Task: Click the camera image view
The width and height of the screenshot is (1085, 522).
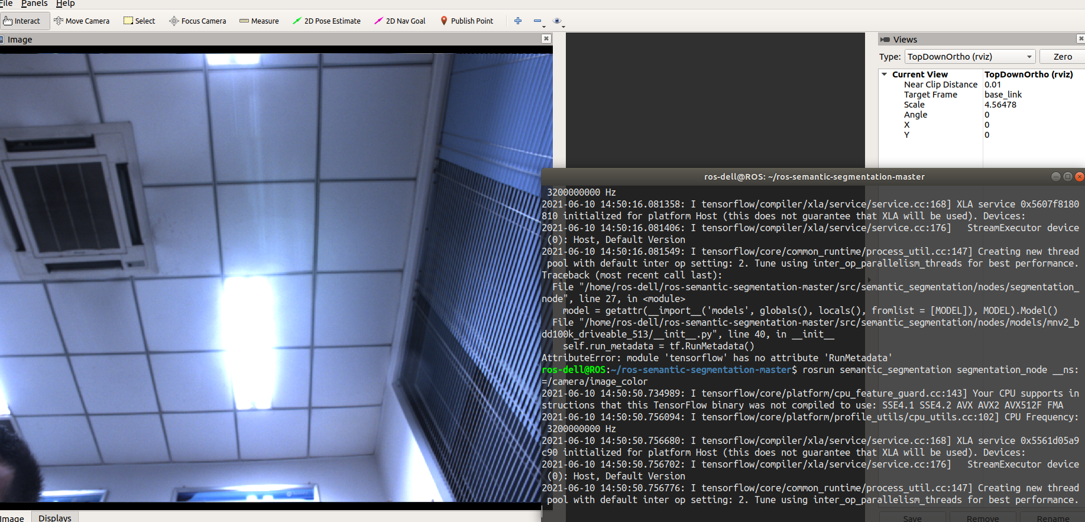Action: click(276, 278)
